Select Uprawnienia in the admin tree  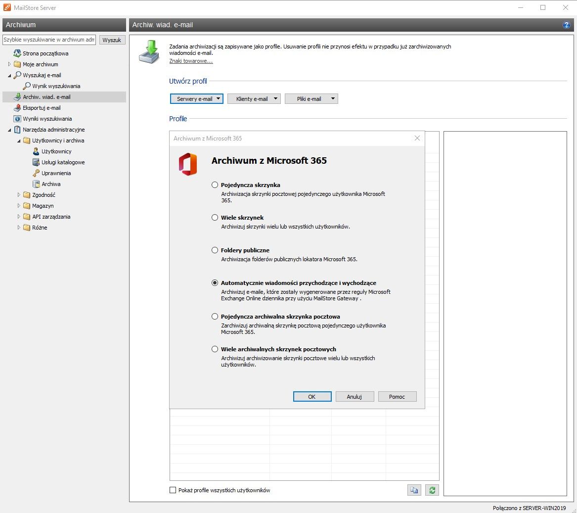pyautogui.click(x=56, y=173)
